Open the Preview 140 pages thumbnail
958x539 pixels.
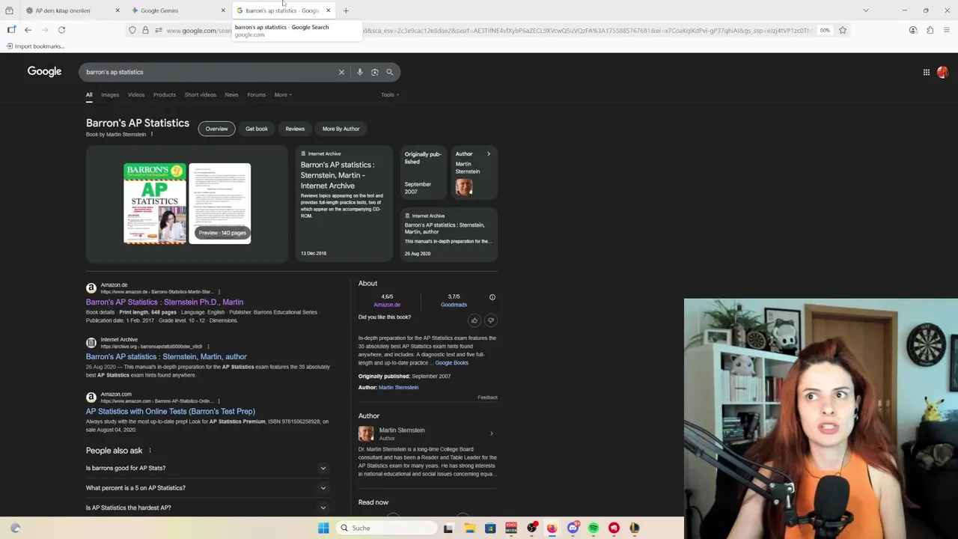click(x=220, y=204)
